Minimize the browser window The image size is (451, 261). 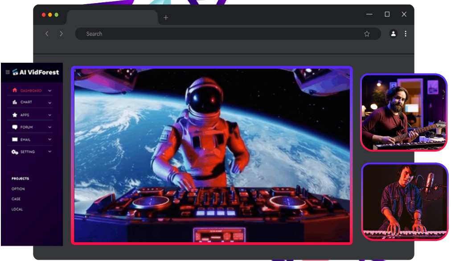click(x=369, y=14)
